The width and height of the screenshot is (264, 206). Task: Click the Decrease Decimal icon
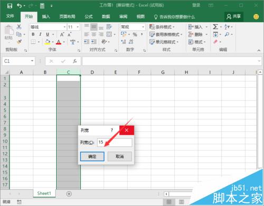pyautogui.click(x=131, y=42)
